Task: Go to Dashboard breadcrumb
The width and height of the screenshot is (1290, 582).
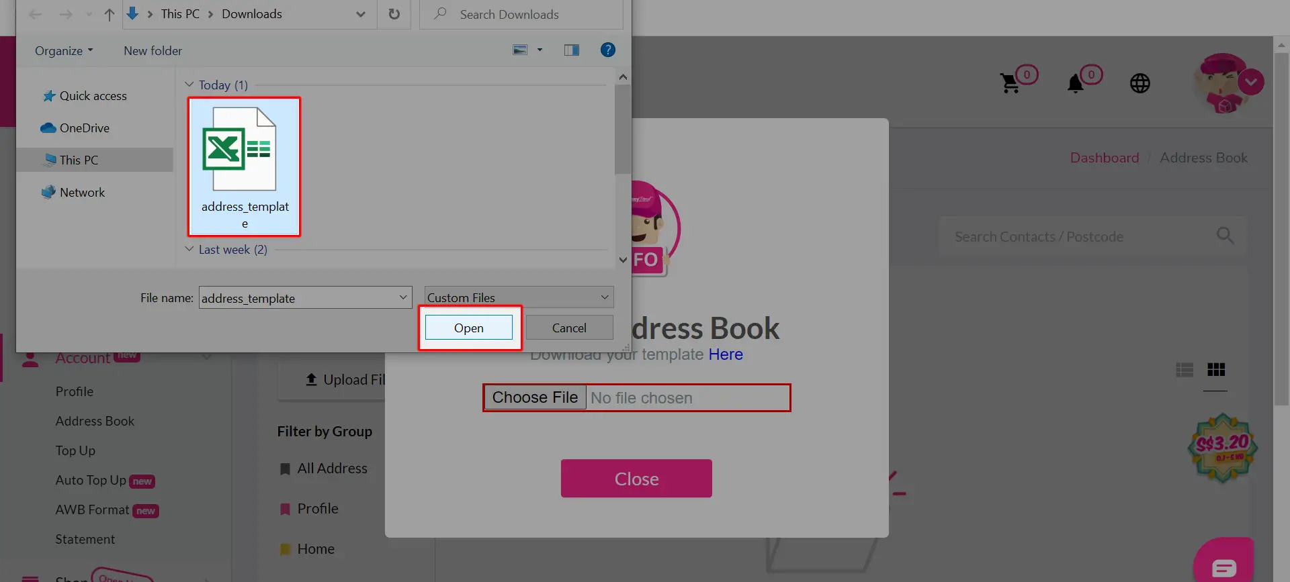Action: (1105, 158)
